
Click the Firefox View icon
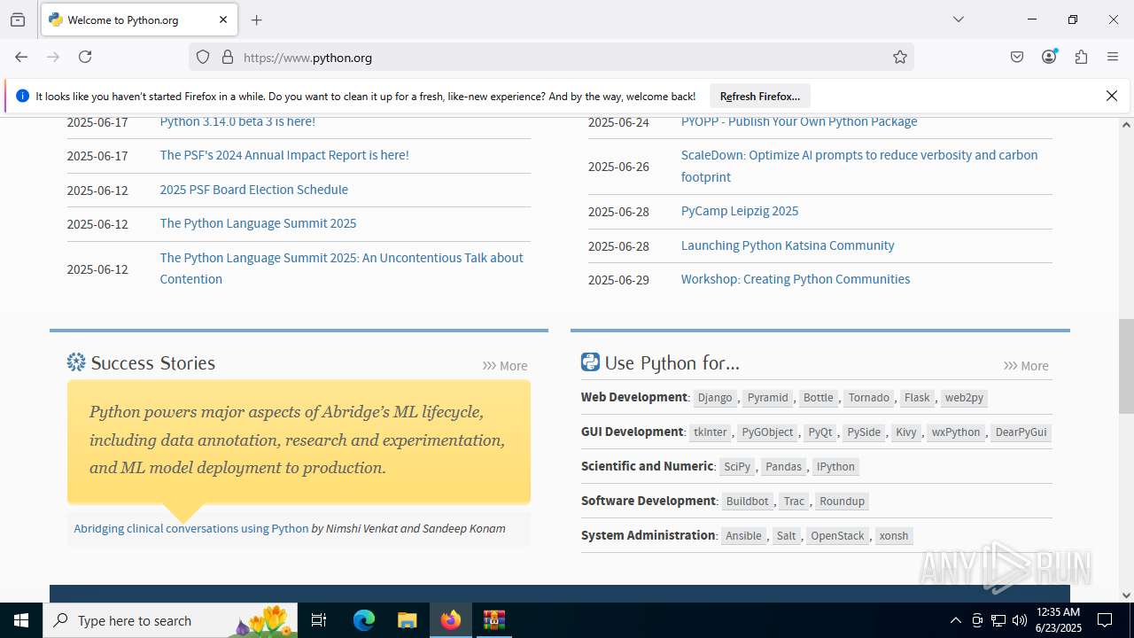[x=18, y=19]
